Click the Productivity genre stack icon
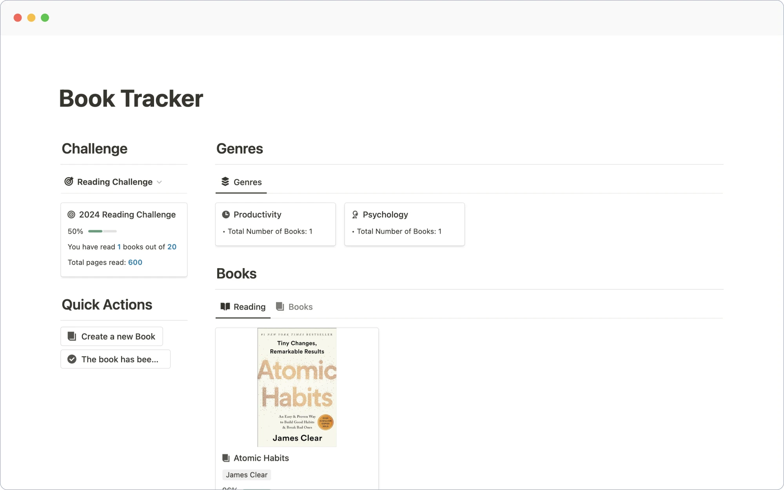784x490 pixels. pyautogui.click(x=226, y=214)
